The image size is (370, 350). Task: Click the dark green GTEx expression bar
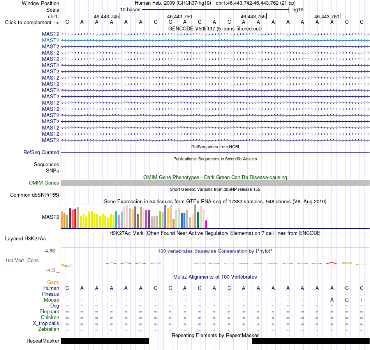click(x=198, y=220)
